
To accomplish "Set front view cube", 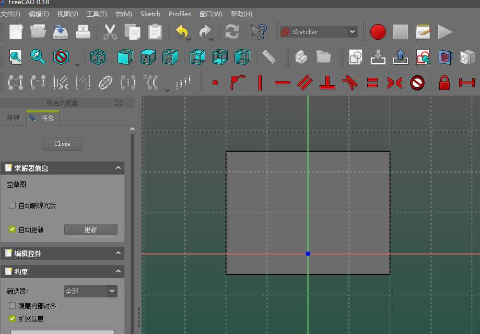I will [x=125, y=57].
